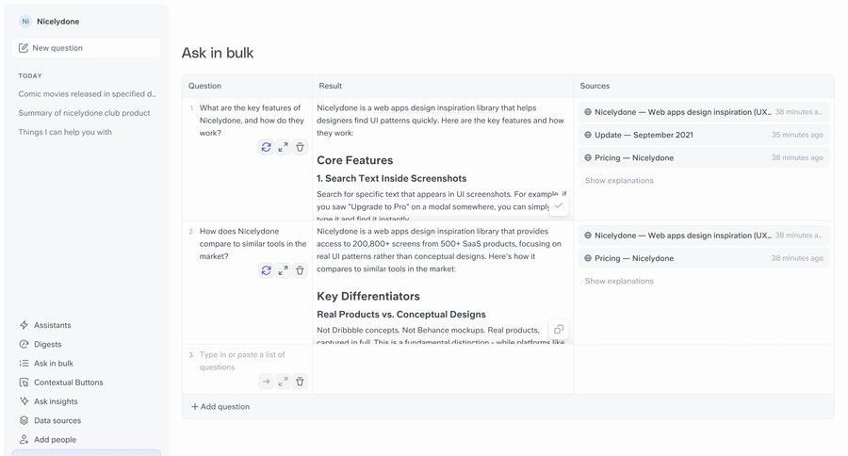Screen dimensions: 848x456
Task: Click the checkmark on first result
Action: pos(559,205)
